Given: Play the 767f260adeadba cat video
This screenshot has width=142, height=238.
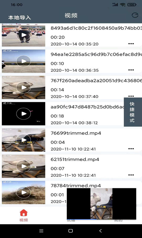Looking at the screenshot, I should (24, 87).
